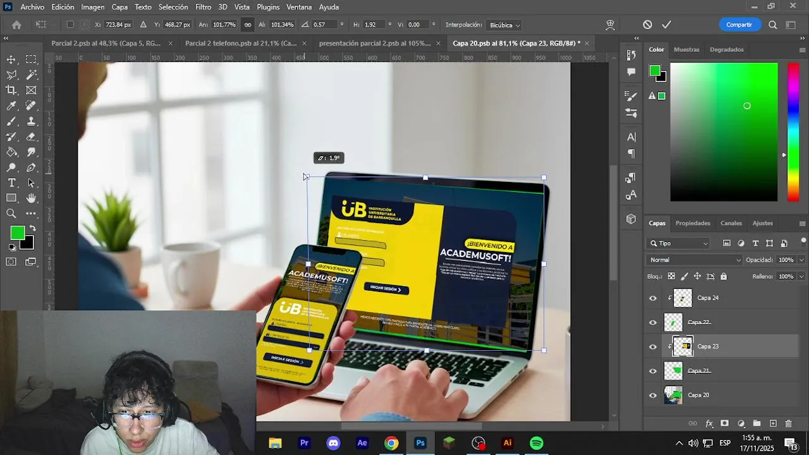Image resolution: width=809 pixels, height=455 pixels.
Task: Toggle Quick Mask mode
Action: tap(11, 262)
